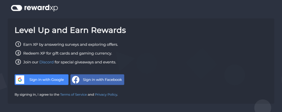Click the rewardxp pill-shaped logo icon
Viewport: 282px width, 112px height.
(x=17, y=8)
